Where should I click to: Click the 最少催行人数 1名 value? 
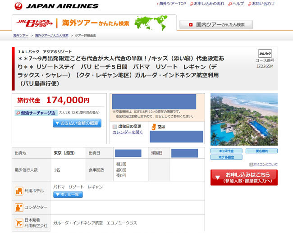(57, 170)
